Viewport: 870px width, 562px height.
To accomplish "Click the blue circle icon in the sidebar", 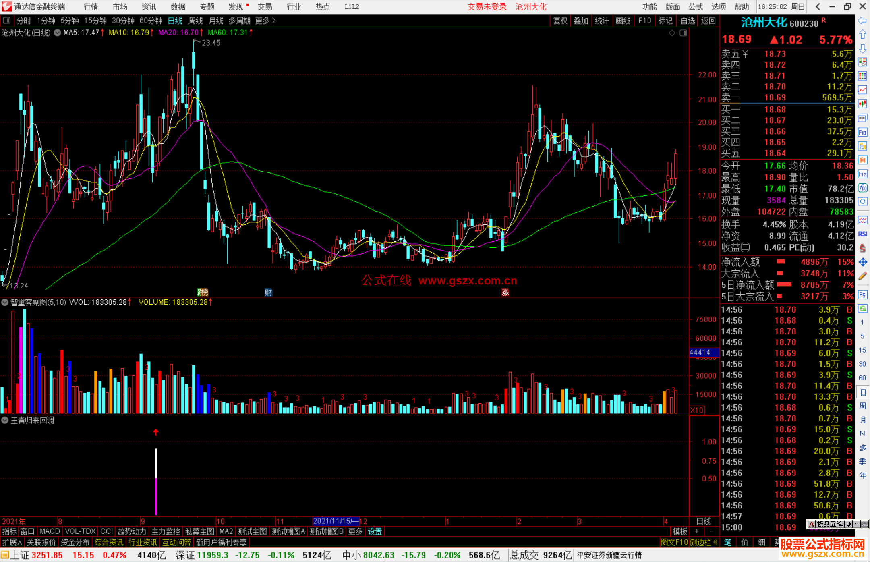I will [x=862, y=201].
